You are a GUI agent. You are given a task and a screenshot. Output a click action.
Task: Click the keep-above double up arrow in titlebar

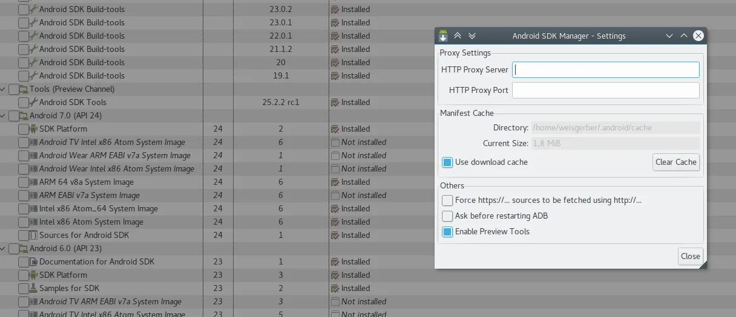click(x=458, y=36)
